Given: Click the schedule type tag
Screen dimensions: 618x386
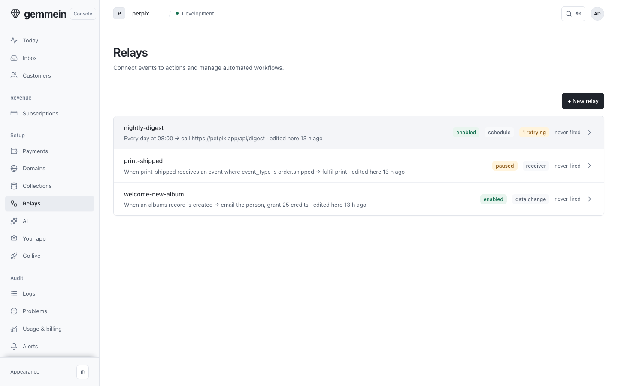Looking at the screenshot, I should (x=499, y=133).
